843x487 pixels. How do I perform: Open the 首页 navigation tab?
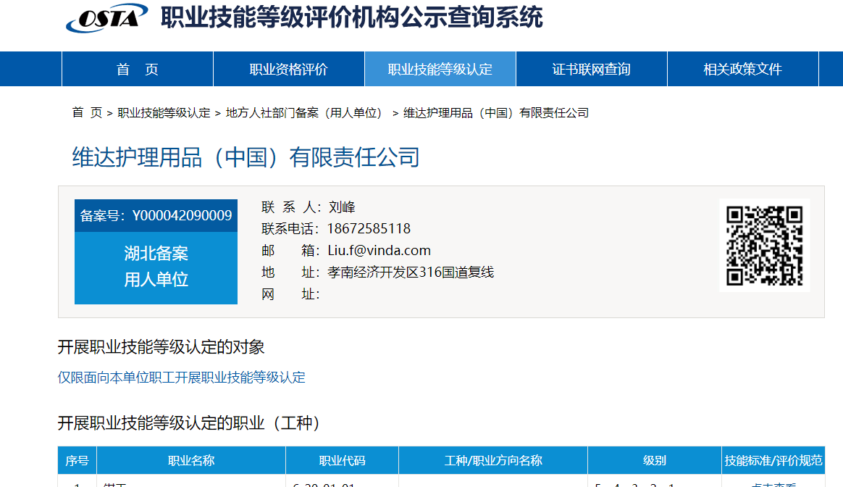pos(138,70)
